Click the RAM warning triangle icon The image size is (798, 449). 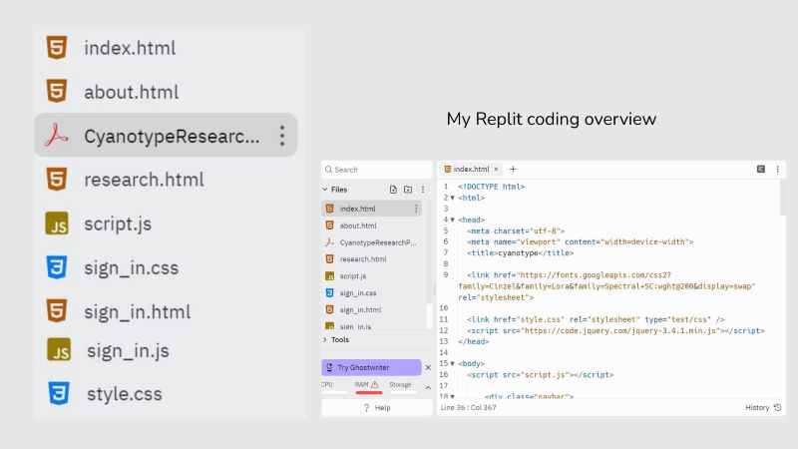click(375, 384)
